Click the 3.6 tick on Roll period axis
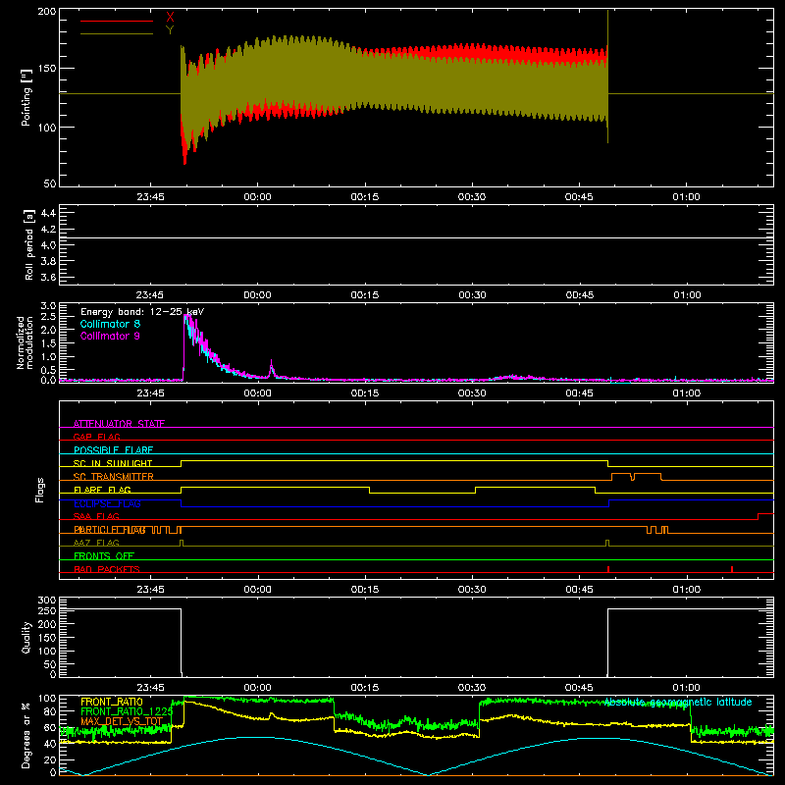Image resolution: width=785 pixels, height=785 pixels. 48,278
